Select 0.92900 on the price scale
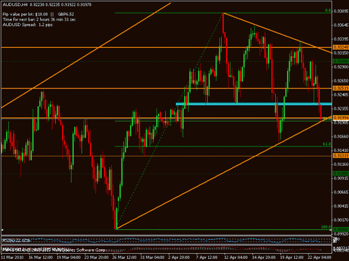 point(341,67)
